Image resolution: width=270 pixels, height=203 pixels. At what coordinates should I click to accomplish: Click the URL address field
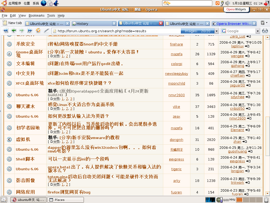116,31
